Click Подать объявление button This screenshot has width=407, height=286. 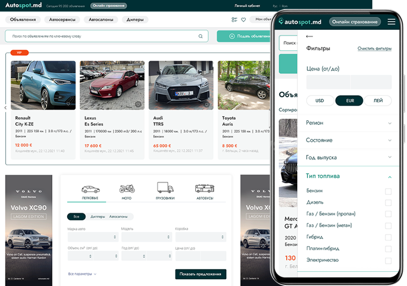(244, 36)
